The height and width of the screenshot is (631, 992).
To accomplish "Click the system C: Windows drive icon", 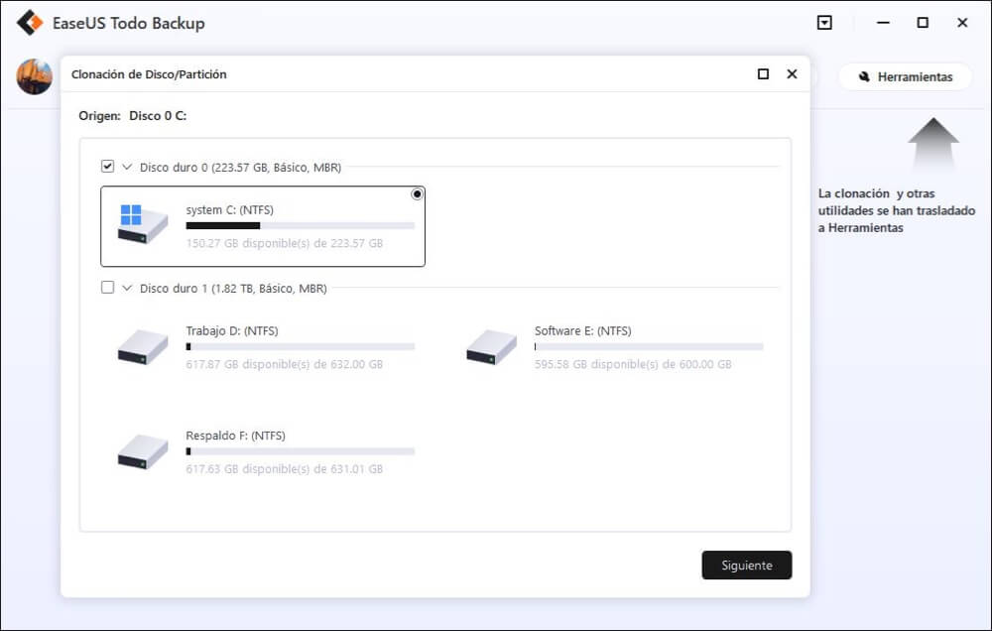I will [142, 224].
